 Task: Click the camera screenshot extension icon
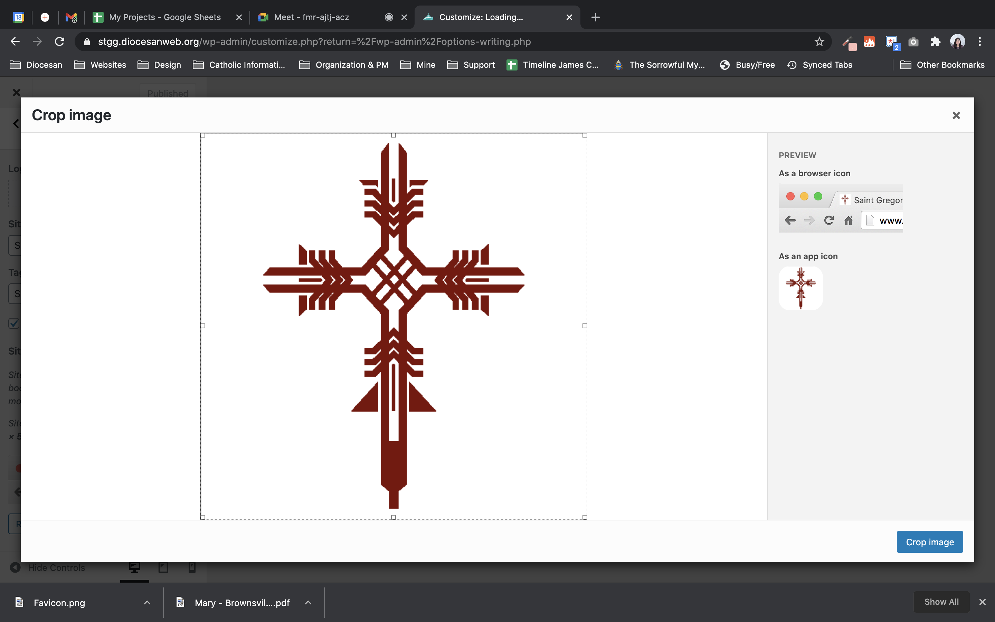913,41
